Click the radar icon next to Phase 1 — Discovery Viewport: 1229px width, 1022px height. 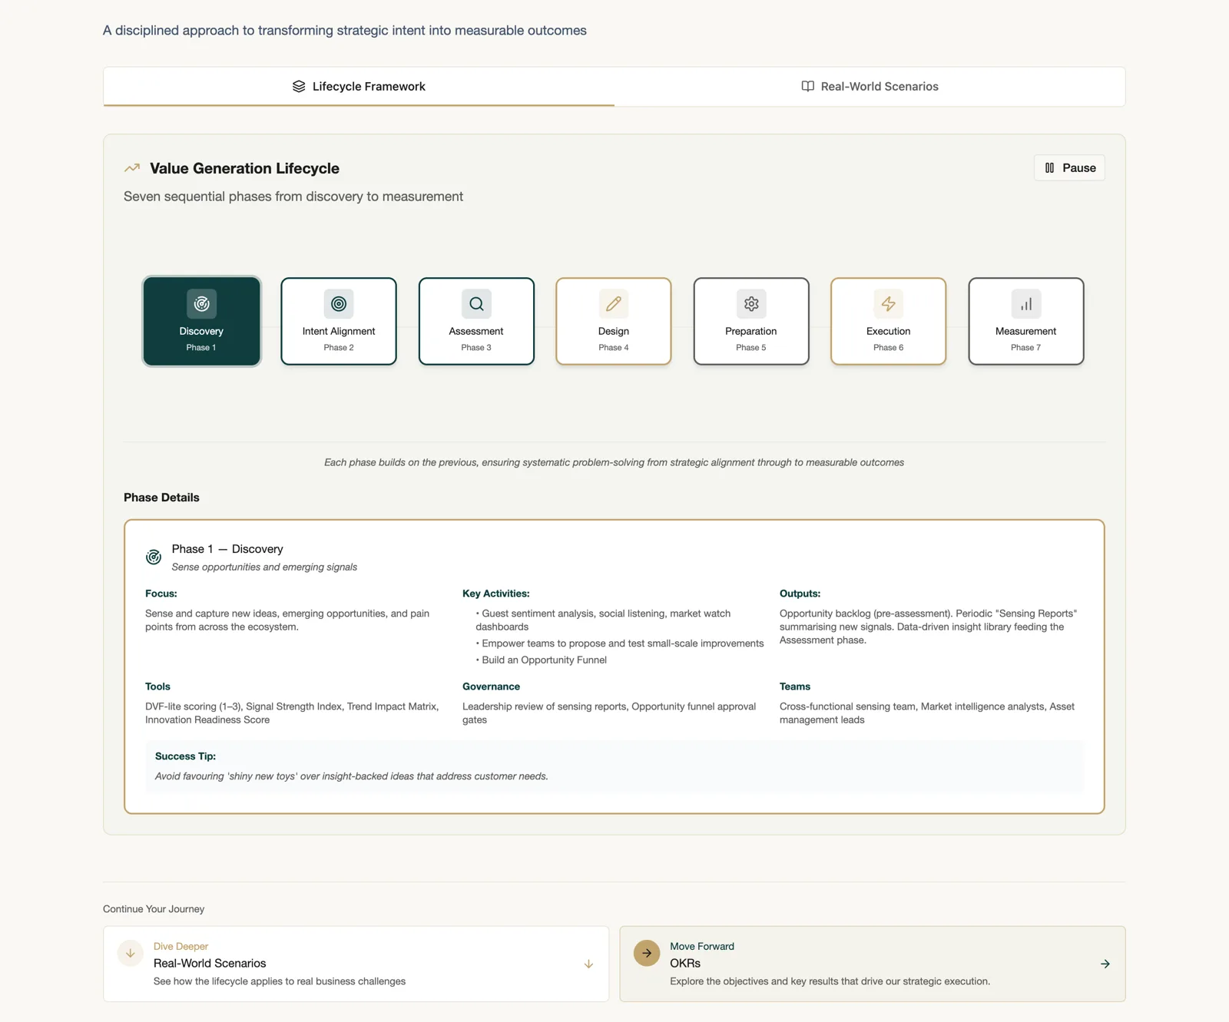tap(154, 557)
